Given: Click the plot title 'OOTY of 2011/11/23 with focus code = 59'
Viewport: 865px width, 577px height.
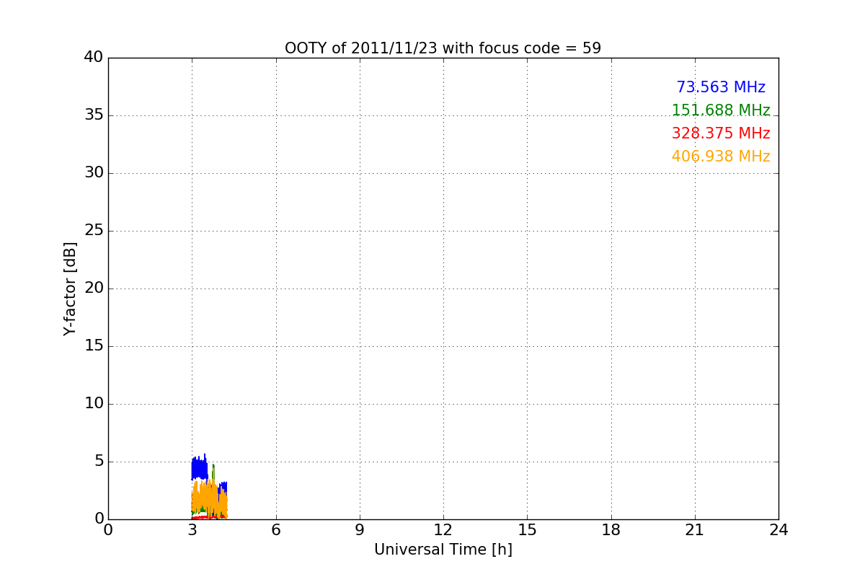Looking at the screenshot, I should pyautogui.click(x=443, y=48).
